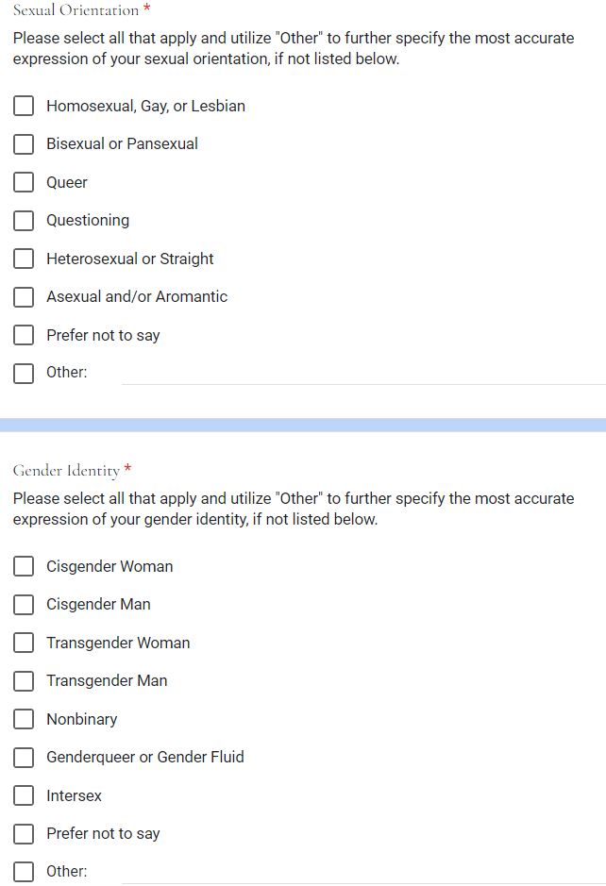Check the Nonbinary option

click(x=24, y=719)
